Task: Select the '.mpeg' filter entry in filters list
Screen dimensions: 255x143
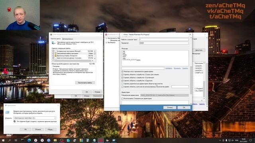Action: tap(124, 55)
